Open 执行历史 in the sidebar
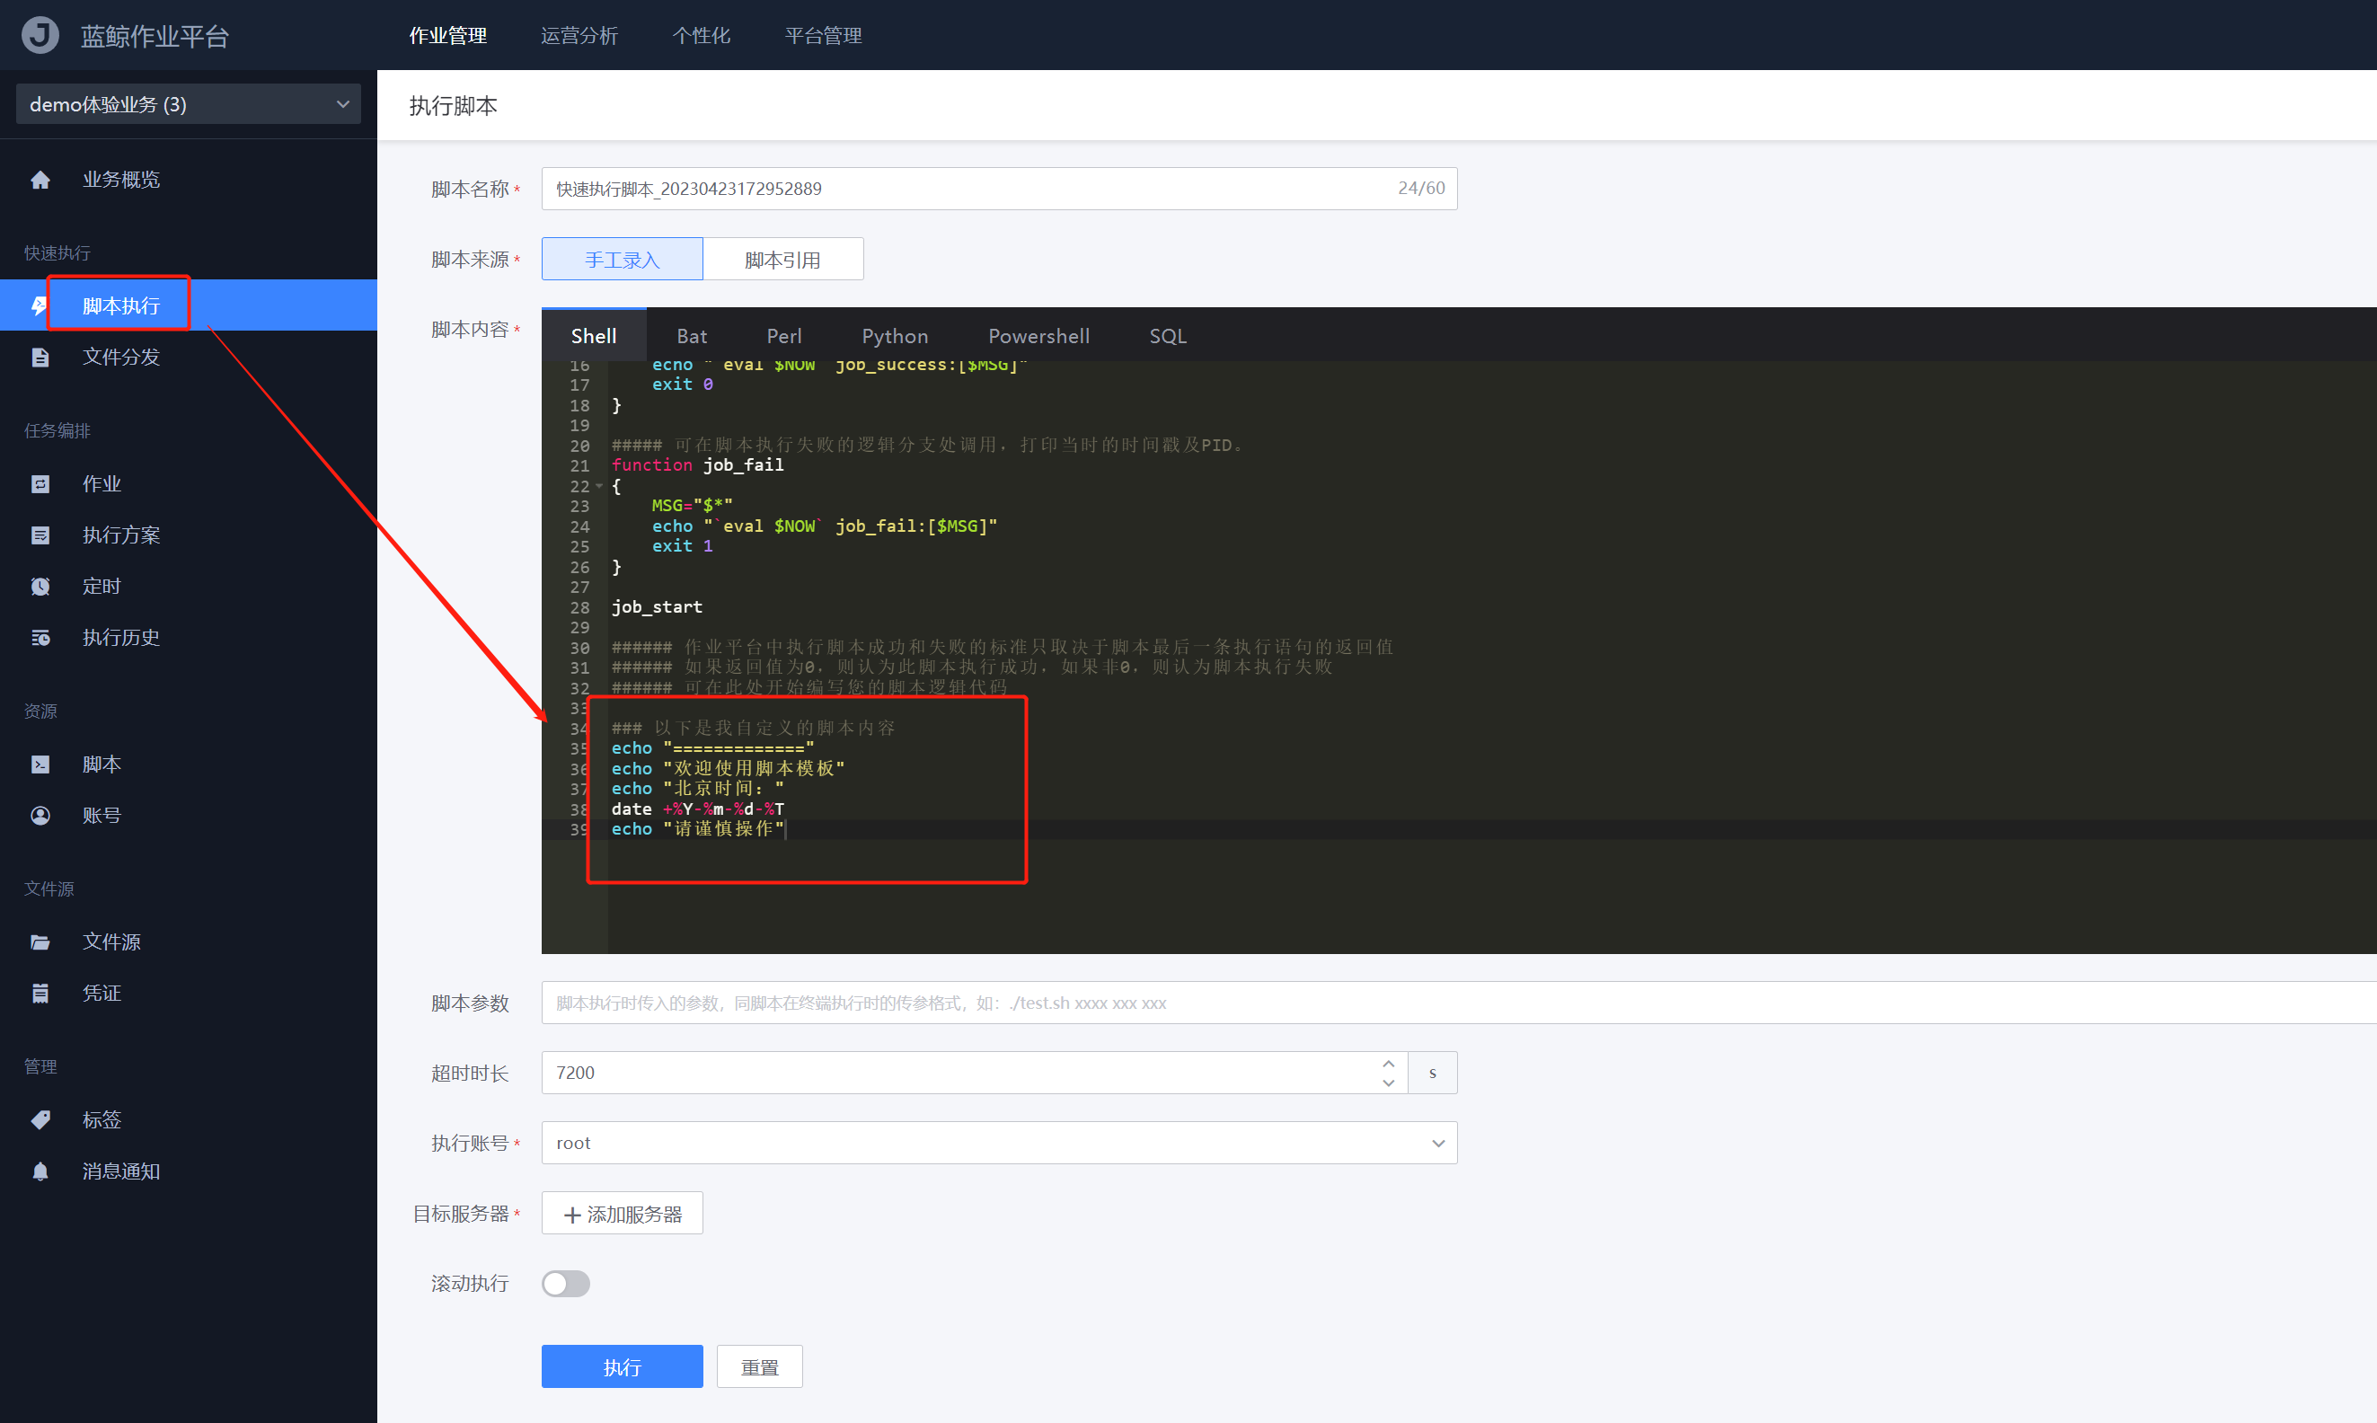The height and width of the screenshot is (1423, 2377). pyautogui.click(x=120, y=638)
